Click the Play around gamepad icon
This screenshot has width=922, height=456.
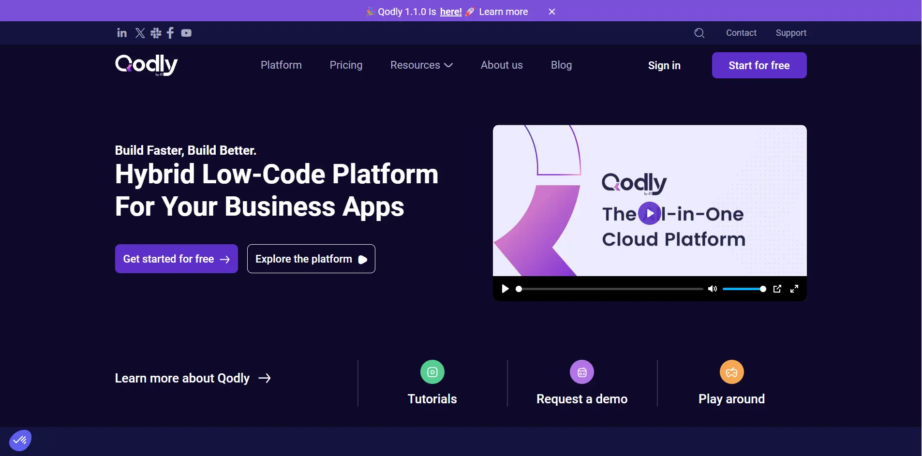pyautogui.click(x=731, y=372)
